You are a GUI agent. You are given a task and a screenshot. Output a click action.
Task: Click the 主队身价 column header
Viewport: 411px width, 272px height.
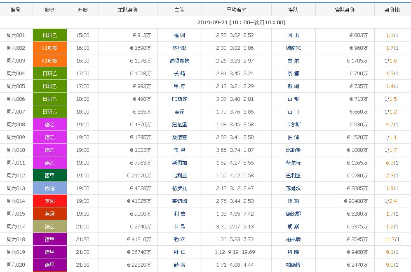click(x=128, y=10)
